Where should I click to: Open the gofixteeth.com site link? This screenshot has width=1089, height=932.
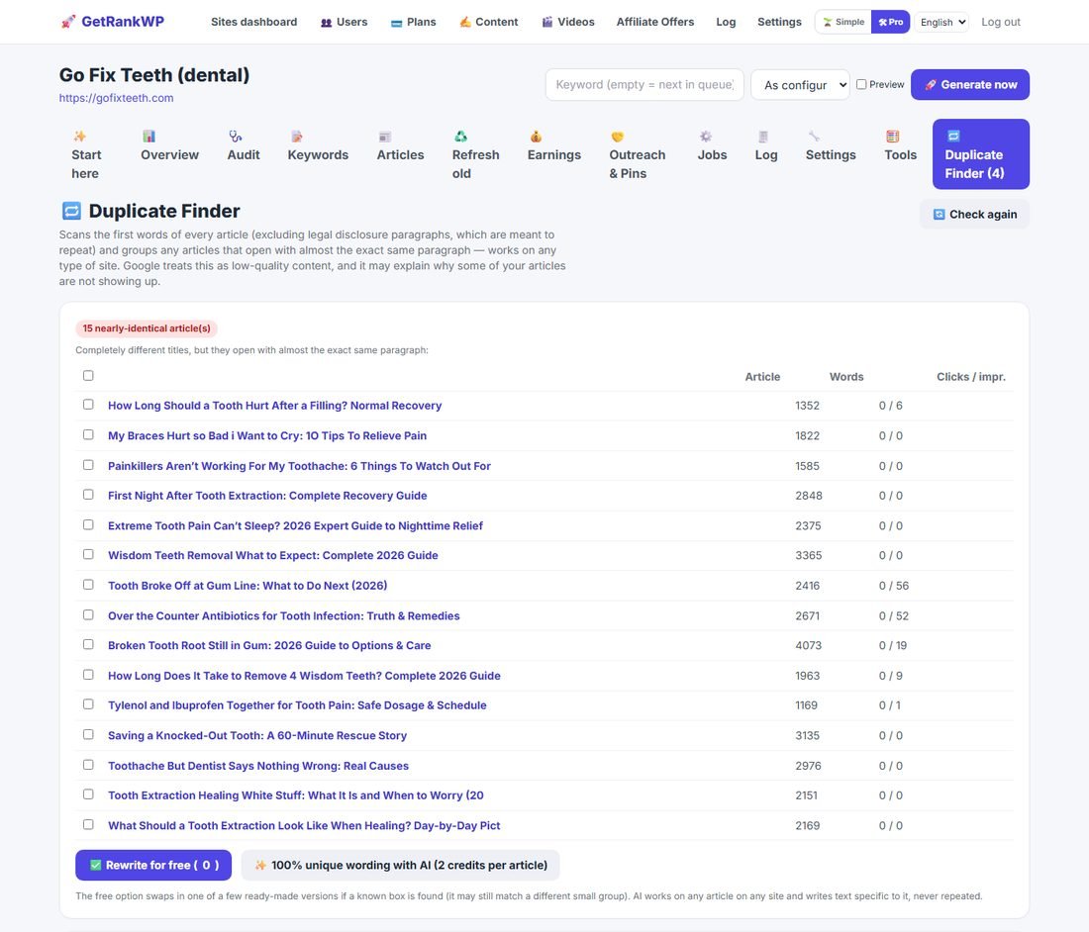(x=116, y=98)
